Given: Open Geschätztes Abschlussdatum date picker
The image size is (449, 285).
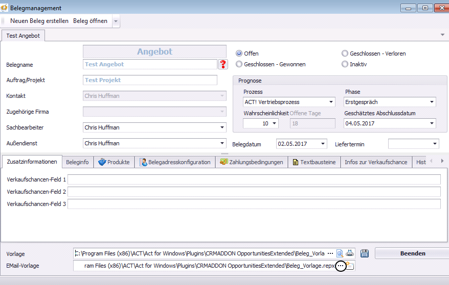Looking at the screenshot, I should pyautogui.click(x=432, y=123).
